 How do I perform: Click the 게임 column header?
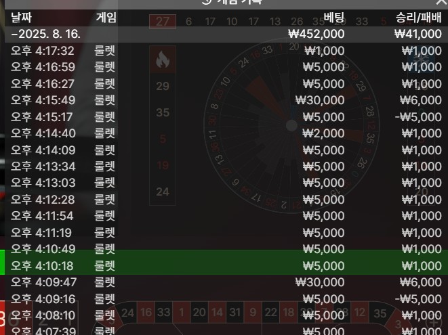[106, 18]
